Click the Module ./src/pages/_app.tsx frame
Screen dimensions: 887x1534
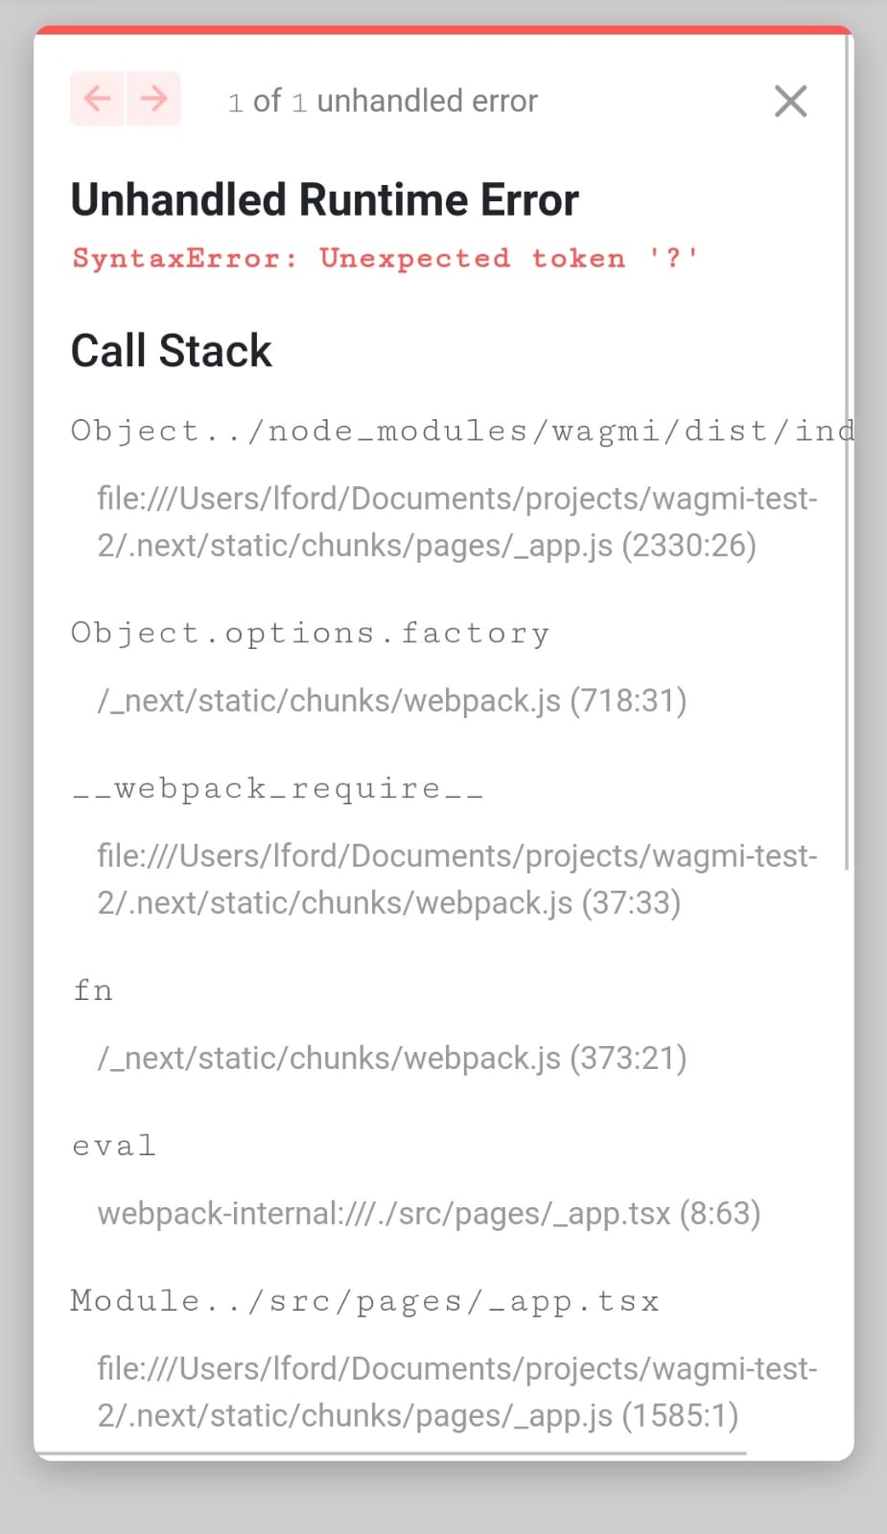(x=364, y=1300)
